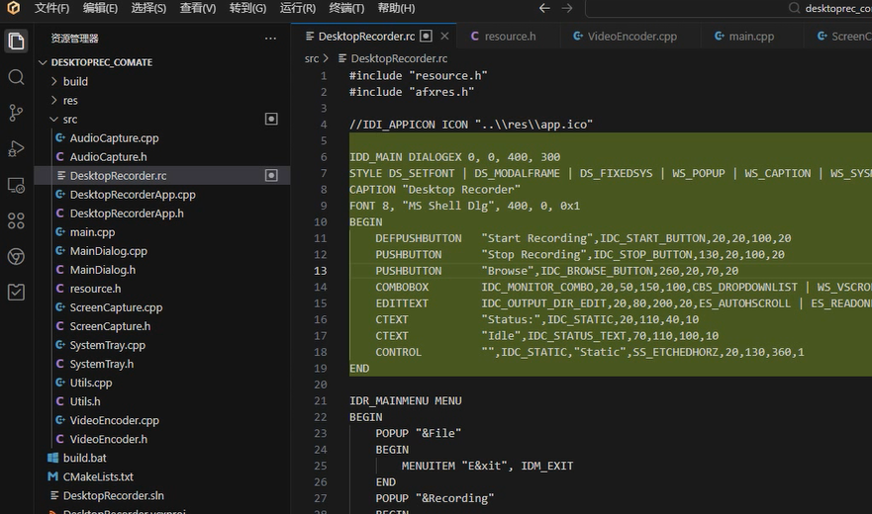Expand the build folder
Viewport: 872px width, 514px height.
point(161,82)
